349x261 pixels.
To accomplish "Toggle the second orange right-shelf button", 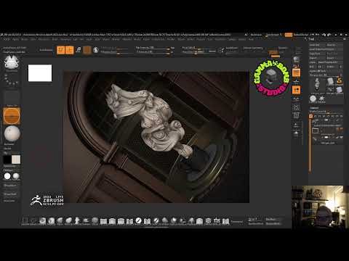I will coord(296,90).
